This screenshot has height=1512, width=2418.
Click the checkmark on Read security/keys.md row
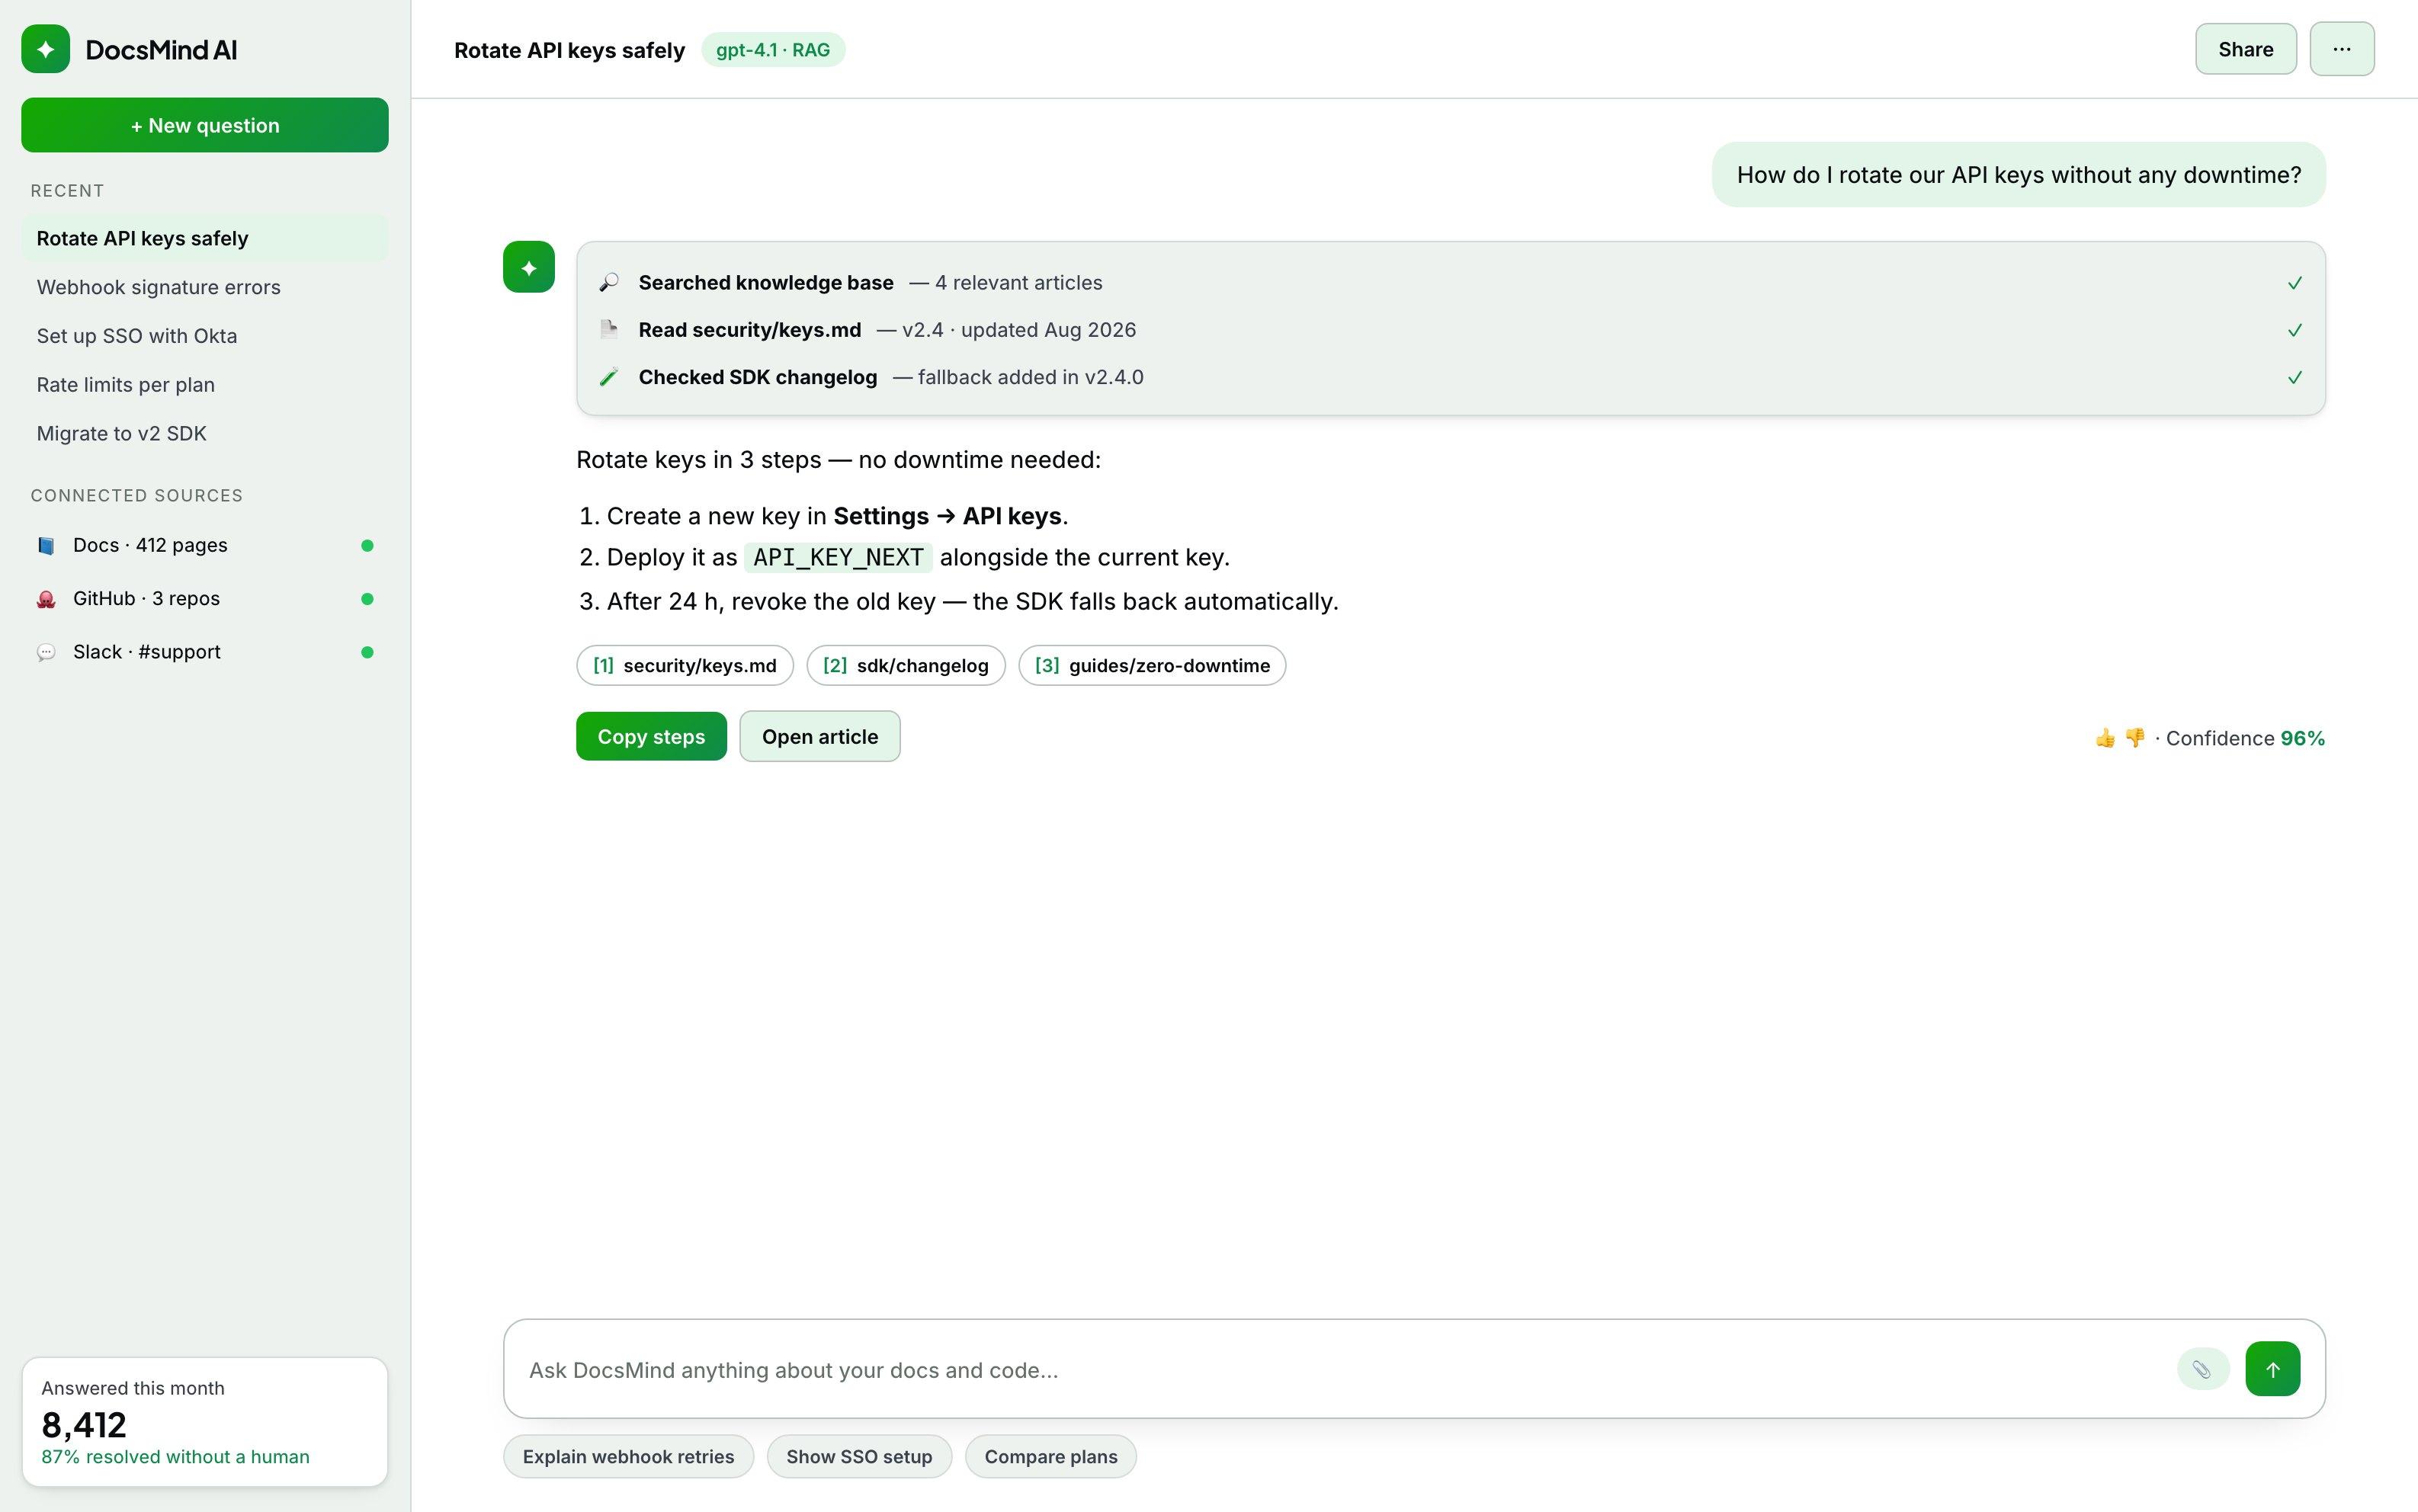pos(2294,330)
